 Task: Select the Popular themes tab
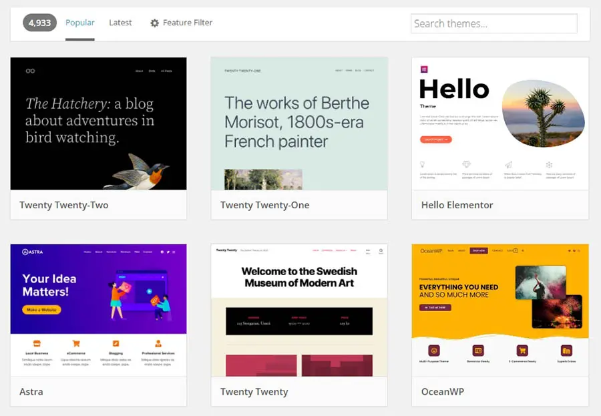pyautogui.click(x=79, y=22)
